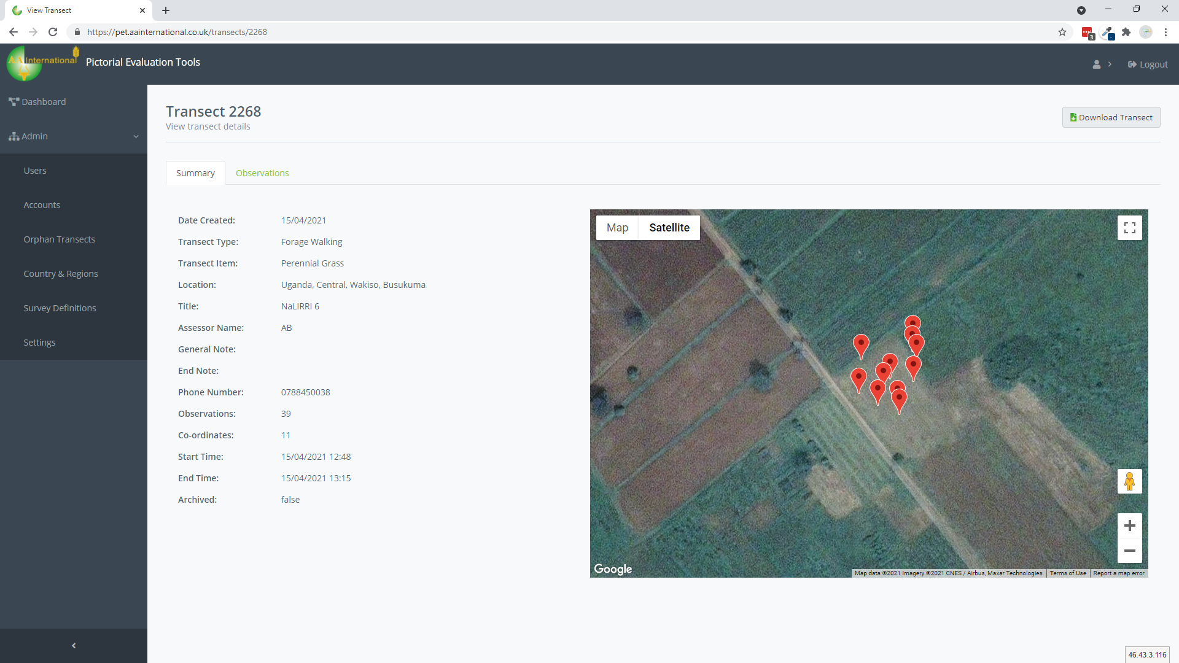
Task: Zoom in on the map
Action: [1129, 525]
